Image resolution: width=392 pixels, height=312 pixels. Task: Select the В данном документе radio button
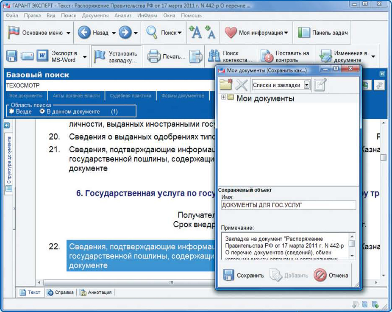pos(42,111)
